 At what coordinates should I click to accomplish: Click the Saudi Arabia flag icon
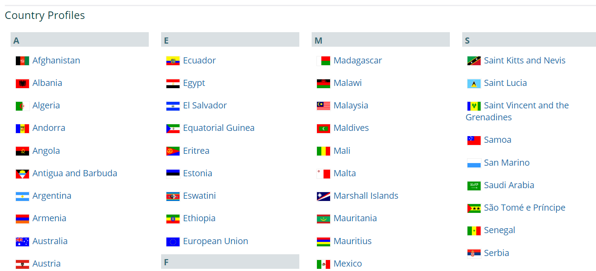(474, 186)
